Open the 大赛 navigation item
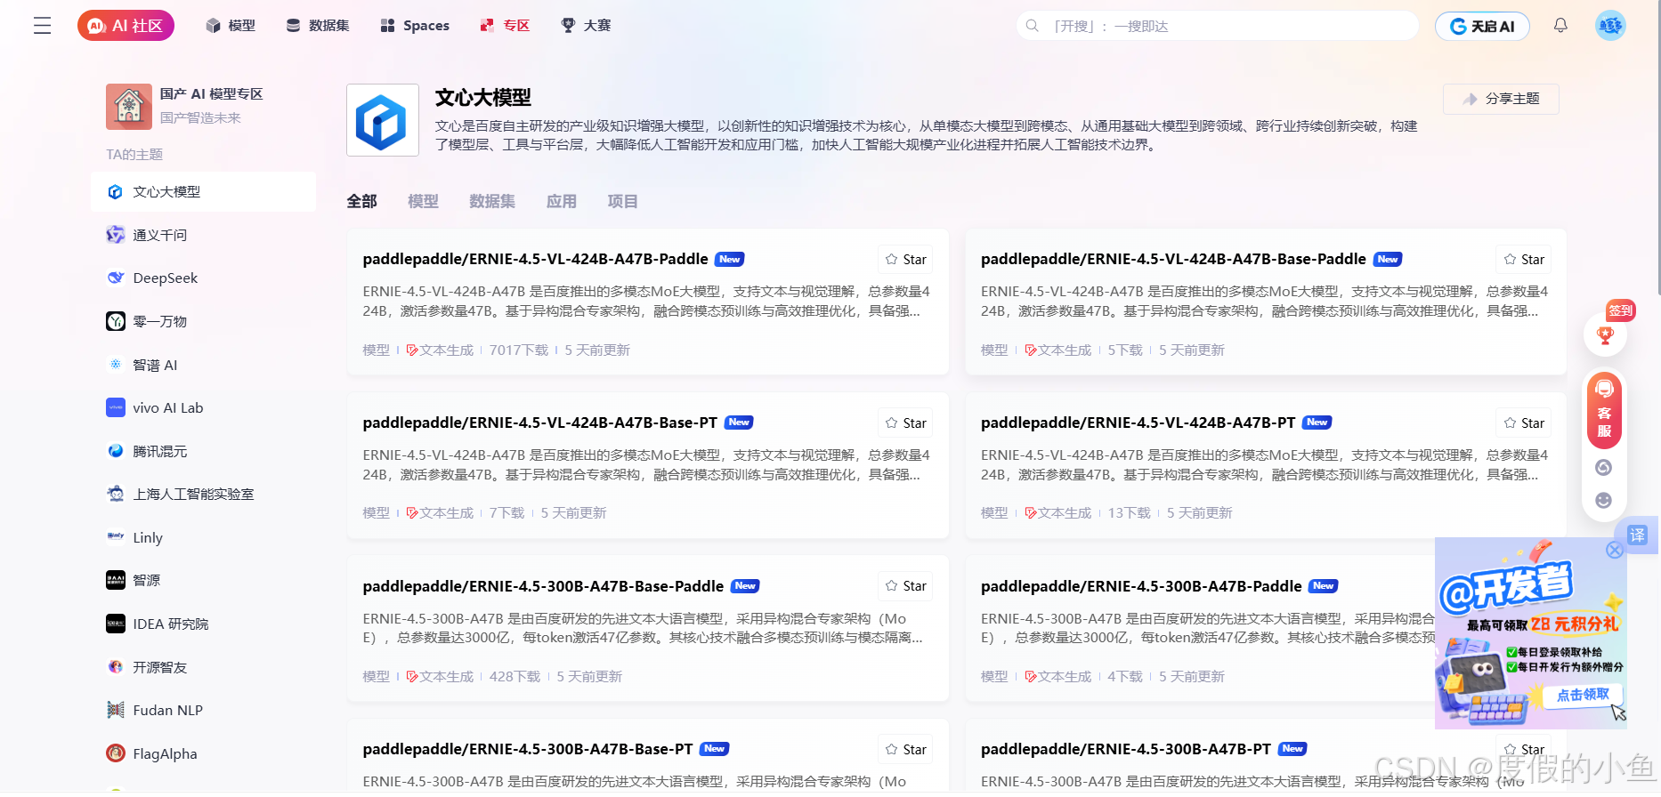The image size is (1661, 797). [x=586, y=26]
